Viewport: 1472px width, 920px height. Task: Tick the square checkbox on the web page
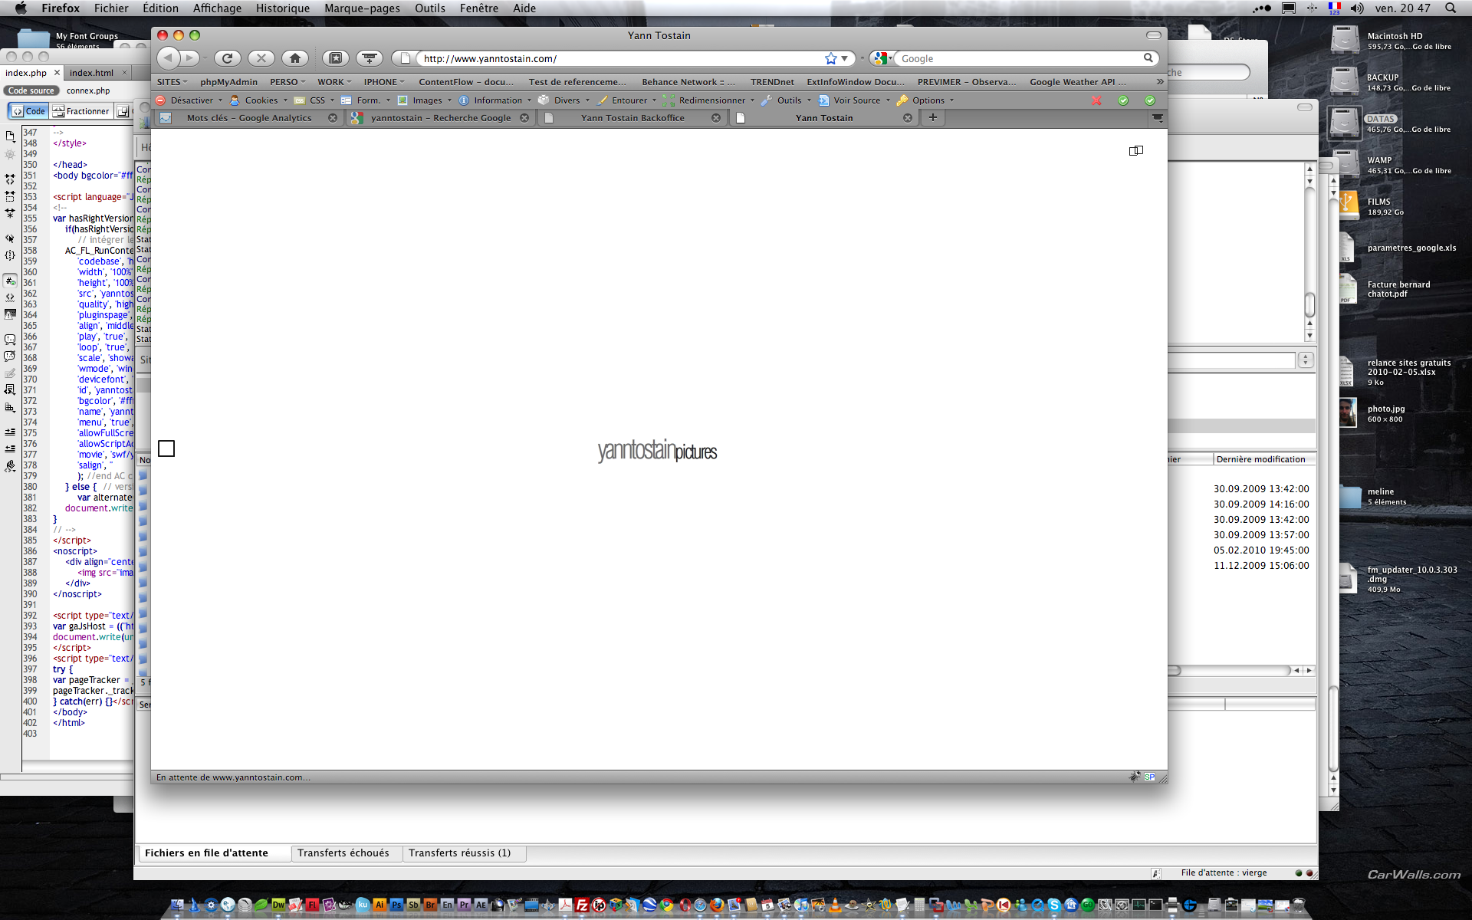coord(166,449)
